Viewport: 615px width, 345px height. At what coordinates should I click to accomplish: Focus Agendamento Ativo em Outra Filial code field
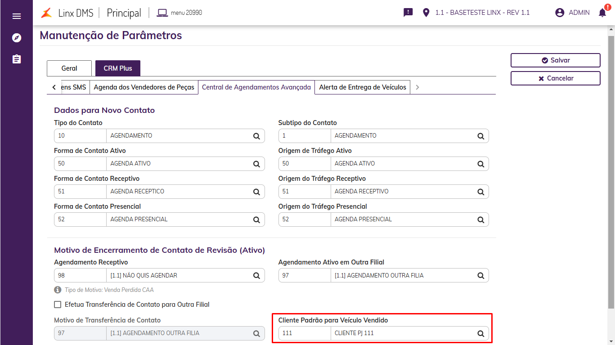click(x=305, y=275)
